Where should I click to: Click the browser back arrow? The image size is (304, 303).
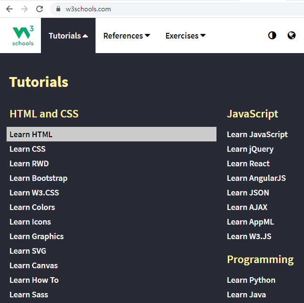point(9,9)
